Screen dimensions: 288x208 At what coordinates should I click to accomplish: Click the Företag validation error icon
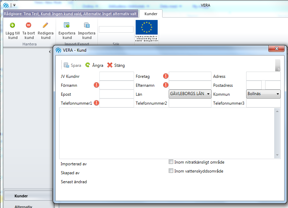click(x=166, y=76)
